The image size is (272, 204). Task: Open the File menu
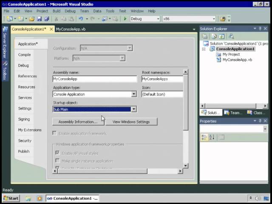click(x=7, y=11)
